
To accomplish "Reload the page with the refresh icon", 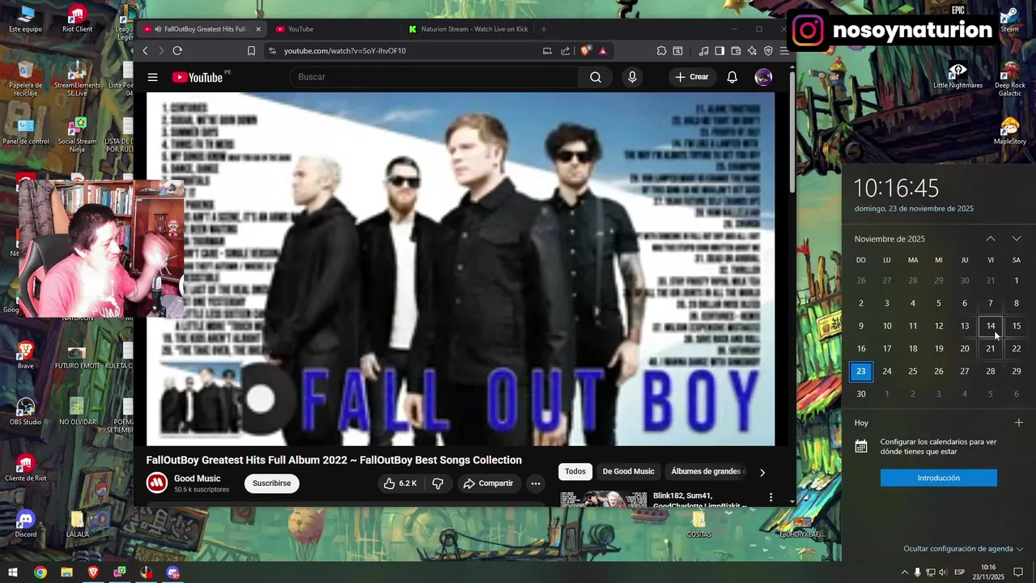I will coord(177,51).
